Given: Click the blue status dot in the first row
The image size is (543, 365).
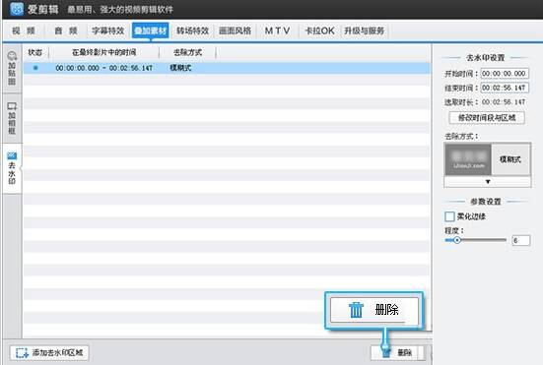Looking at the screenshot, I should (35, 68).
